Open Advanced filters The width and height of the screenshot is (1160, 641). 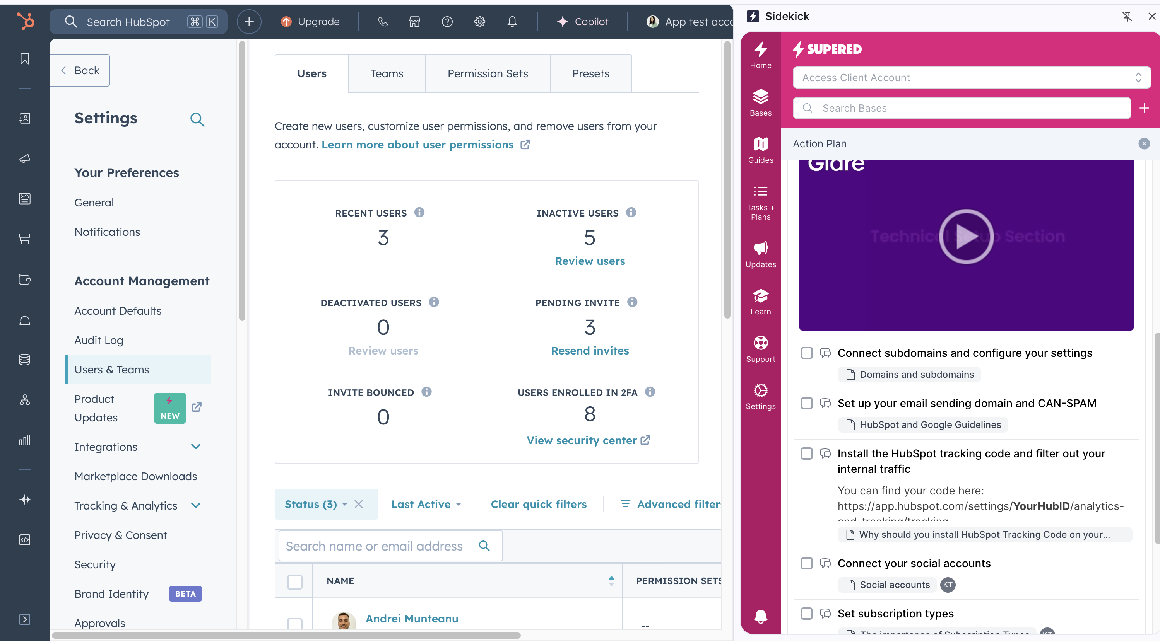click(x=671, y=504)
